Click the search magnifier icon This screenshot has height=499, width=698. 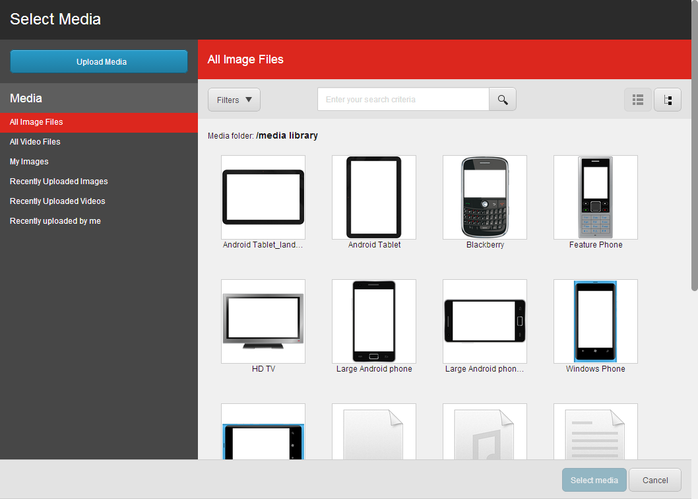[x=502, y=99]
